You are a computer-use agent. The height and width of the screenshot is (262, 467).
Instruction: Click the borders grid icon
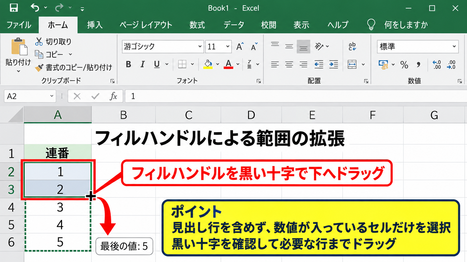tap(182, 64)
